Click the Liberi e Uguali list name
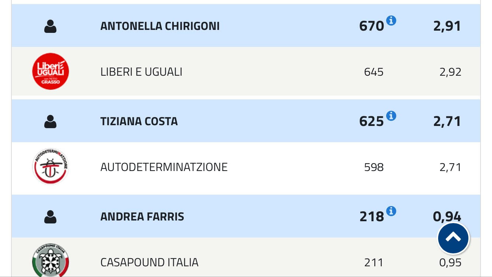Image resolution: width=492 pixels, height=277 pixels. point(141,72)
